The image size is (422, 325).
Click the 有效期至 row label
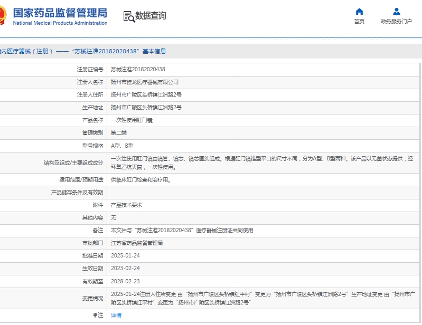point(93,281)
